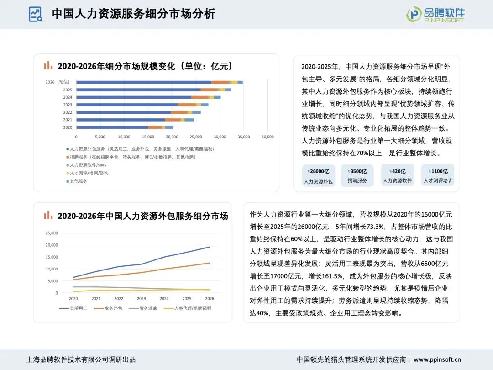This screenshot has height=370, width=493.
Task: Click the ≈3500亿 招聘服务 stat card
Action: tap(357, 175)
